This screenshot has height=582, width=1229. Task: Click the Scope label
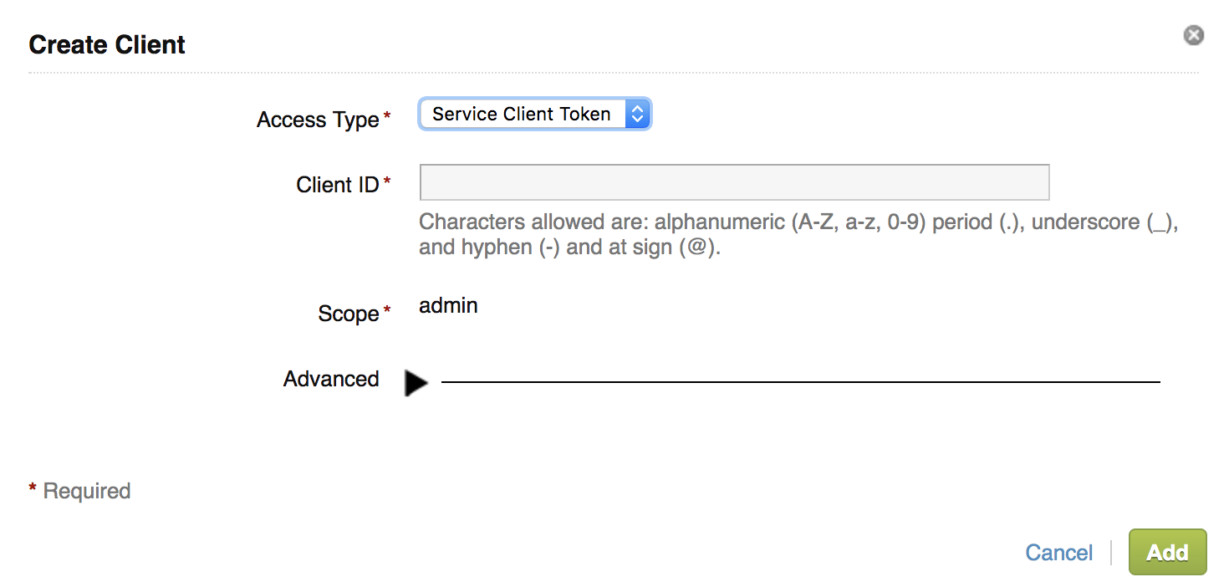[349, 314]
